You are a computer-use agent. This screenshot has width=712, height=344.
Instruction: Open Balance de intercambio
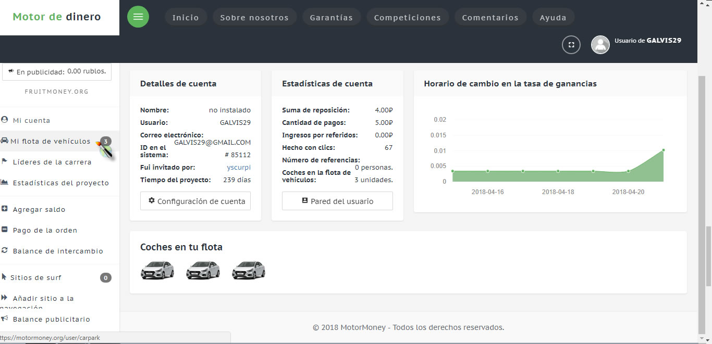tap(58, 251)
